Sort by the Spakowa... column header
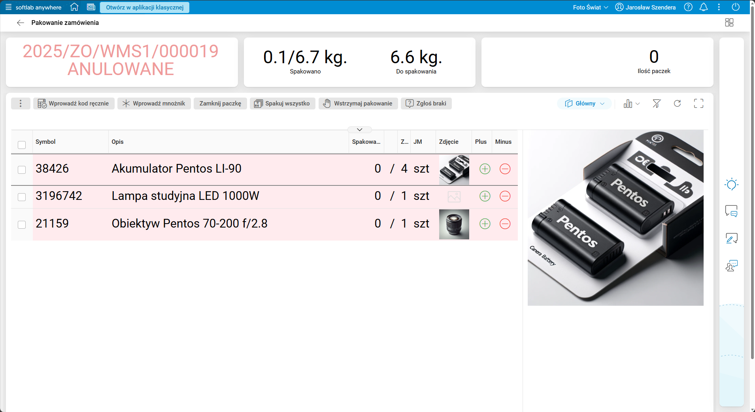 pyautogui.click(x=366, y=142)
